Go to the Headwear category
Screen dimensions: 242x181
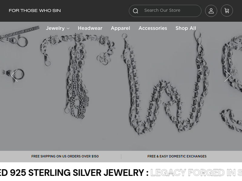tap(90, 28)
